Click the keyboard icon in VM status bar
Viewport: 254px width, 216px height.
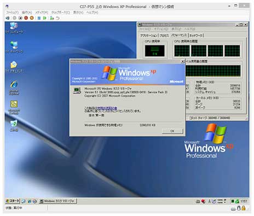tap(233, 209)
